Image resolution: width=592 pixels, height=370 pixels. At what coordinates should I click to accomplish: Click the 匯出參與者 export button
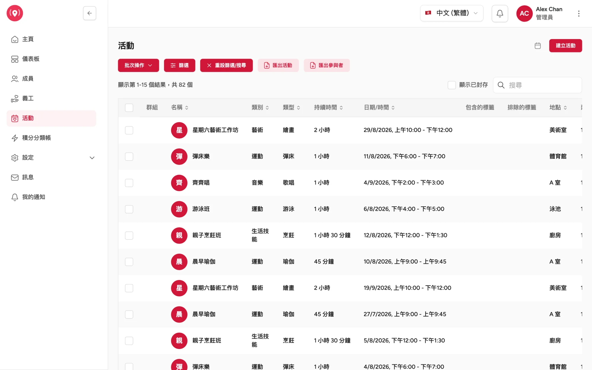click(327, 65)
